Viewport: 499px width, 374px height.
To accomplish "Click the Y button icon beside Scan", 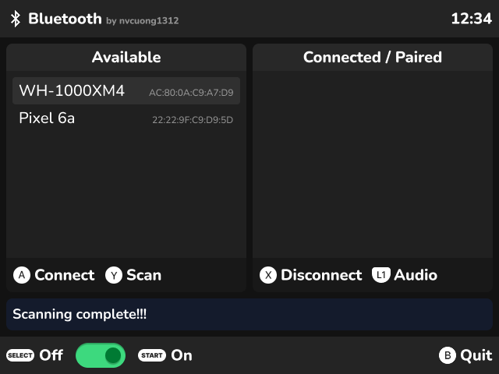I will [114, 275].
